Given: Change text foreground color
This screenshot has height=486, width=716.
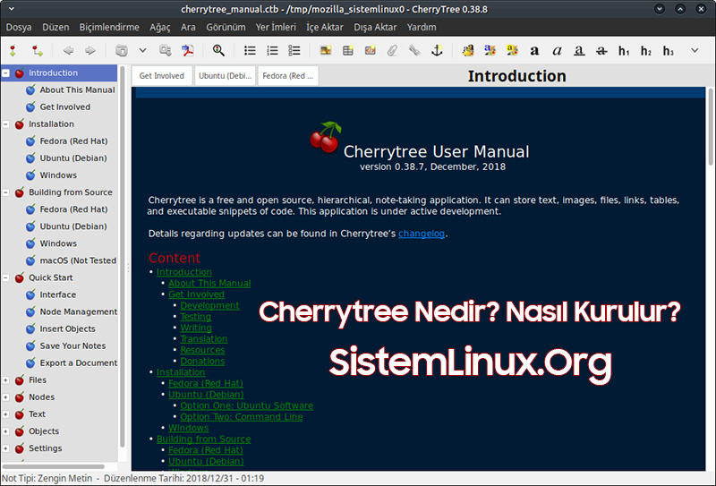Looking at the screenshot, I should pos(490,51).
